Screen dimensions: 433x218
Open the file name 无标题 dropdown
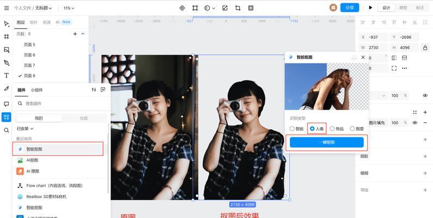pyautogui.click(x=44, y=8)
